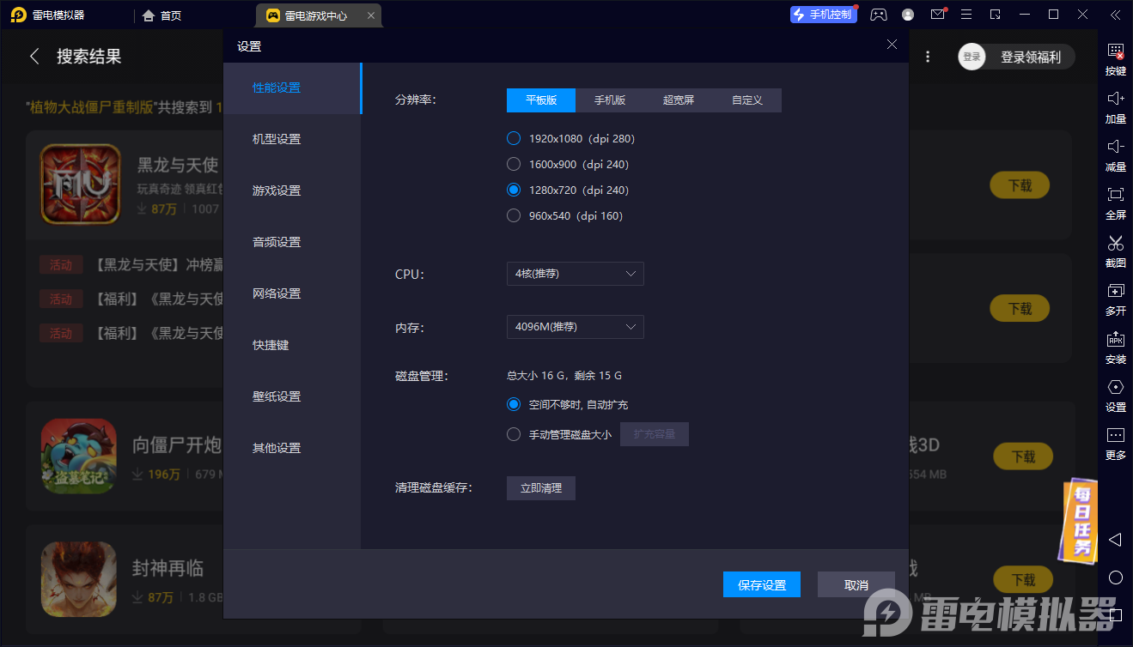The height and width of the screenshot is (647, 1133).
Task: Select the 1920x1080 (dpi 280) resolution
Action: [514, 138]
